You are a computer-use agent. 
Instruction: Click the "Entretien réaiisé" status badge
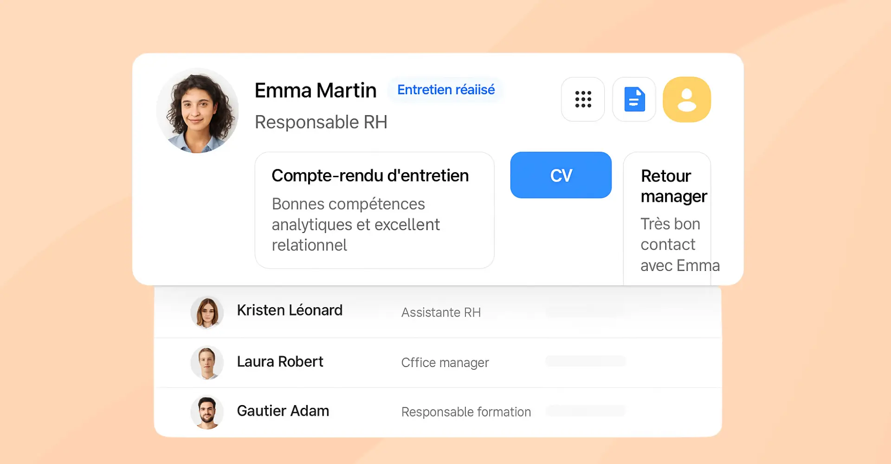tap(446, 90)
